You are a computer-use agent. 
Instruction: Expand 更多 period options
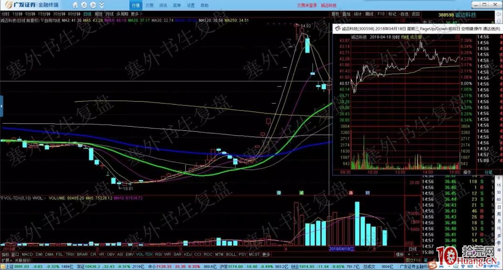136,14
